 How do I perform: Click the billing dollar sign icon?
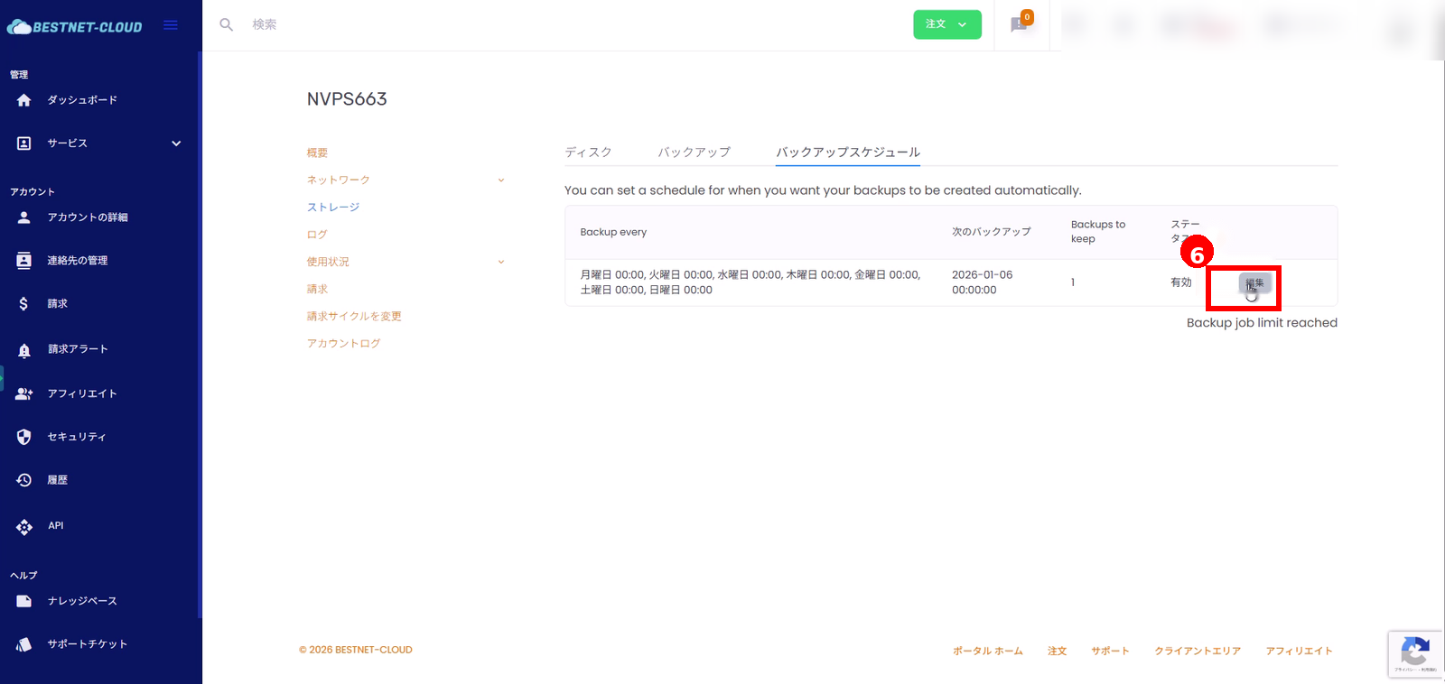pos(24,304)
